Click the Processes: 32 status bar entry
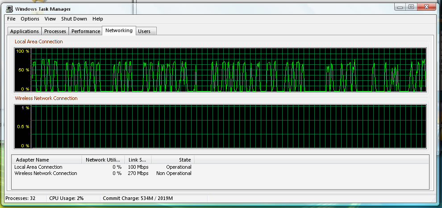This screenshot has height=208, width=442. click(x=21, y=199)
